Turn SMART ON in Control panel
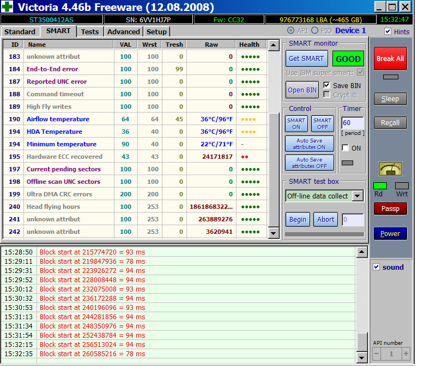The image size is (436, 366). 296,123
